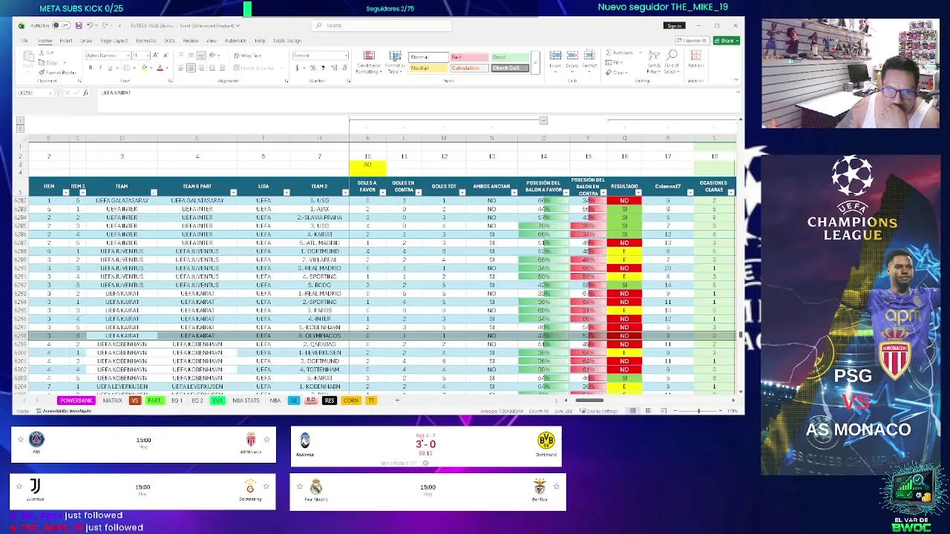Favorite the Juventus match star

point(19,487)
